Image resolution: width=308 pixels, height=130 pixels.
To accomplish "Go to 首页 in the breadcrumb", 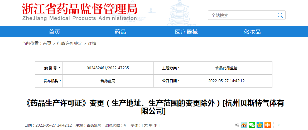I will click(x=47, y=44).
